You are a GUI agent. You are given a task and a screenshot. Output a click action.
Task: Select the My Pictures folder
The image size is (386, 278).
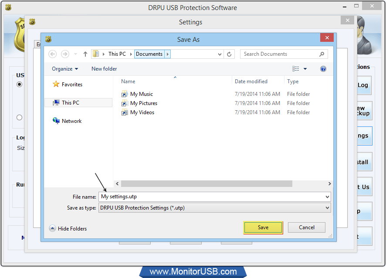pyautogui.click(x=143, y=103)
